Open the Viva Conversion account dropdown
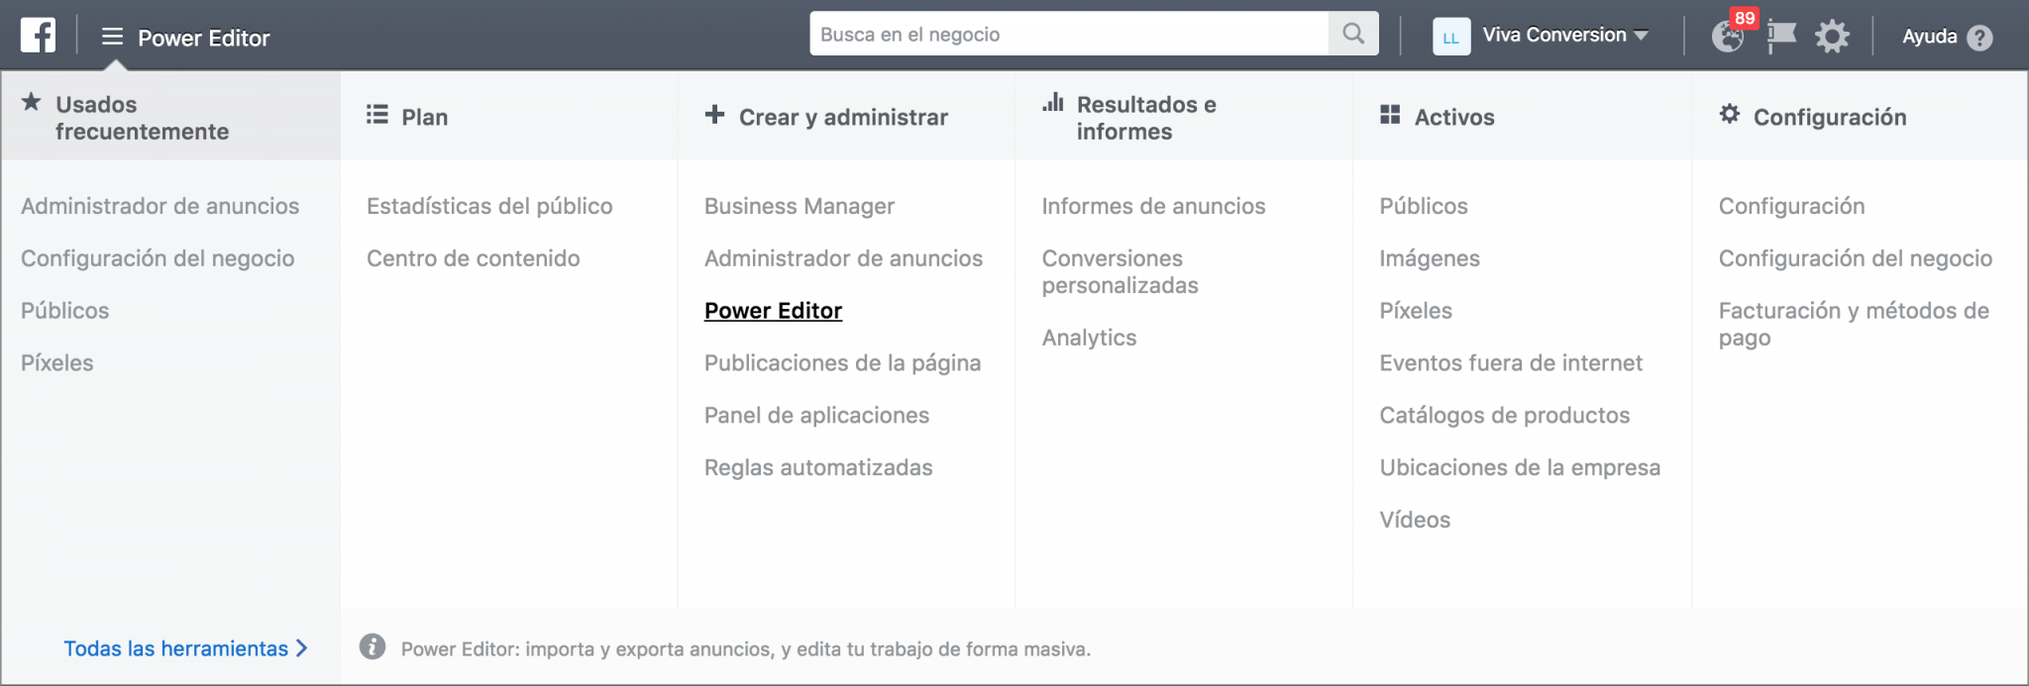Viewport: 2029px width, 686px height. click(1565, 35)
